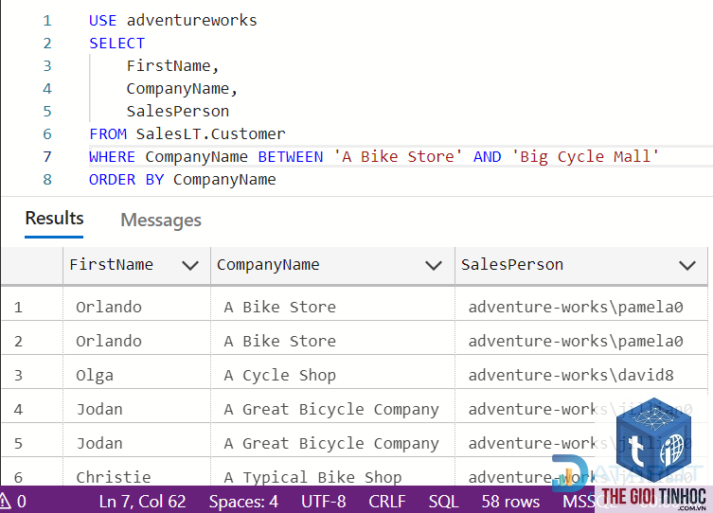Change line ending via CRLF
Viewport: 713px width, 513px height.
(x=387, y=502)
